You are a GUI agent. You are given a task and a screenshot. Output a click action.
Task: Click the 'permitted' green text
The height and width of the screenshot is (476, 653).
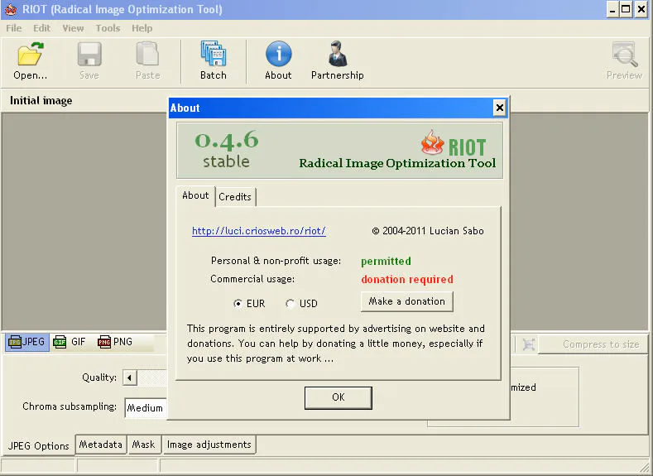point(386,261)
